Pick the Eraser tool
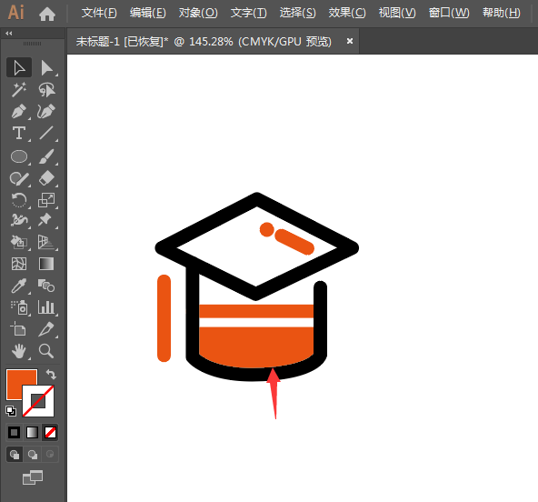The height and width of the screenshot is (502, 538). tap(46, 178)
